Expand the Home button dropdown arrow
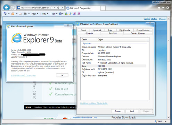Viewport: 172px width, 125px height. click(9, 14)
